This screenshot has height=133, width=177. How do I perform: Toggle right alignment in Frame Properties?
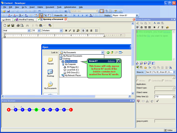pyautogui.click(x=146, y=27)
